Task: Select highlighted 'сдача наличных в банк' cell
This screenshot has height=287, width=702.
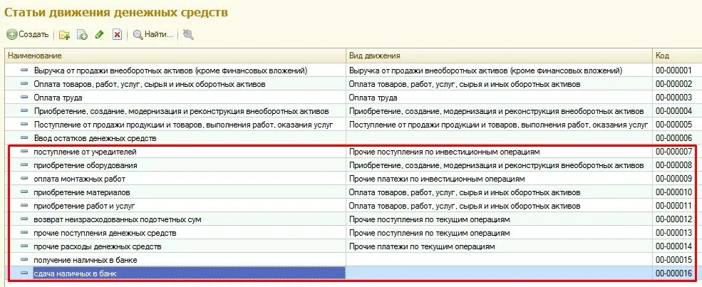Action: point(189,273)
